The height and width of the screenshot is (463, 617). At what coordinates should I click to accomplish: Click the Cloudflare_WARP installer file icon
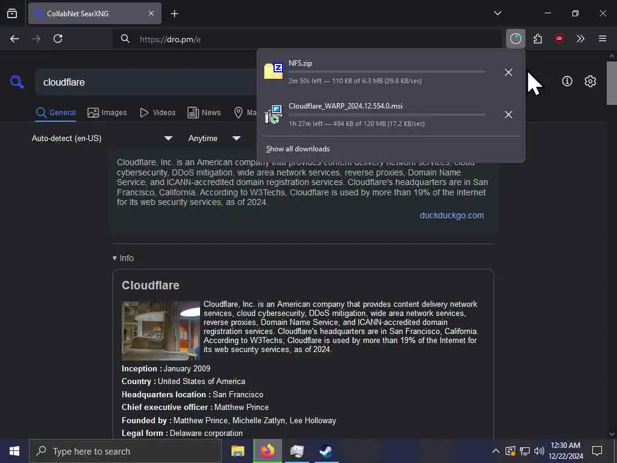point(274,114)
